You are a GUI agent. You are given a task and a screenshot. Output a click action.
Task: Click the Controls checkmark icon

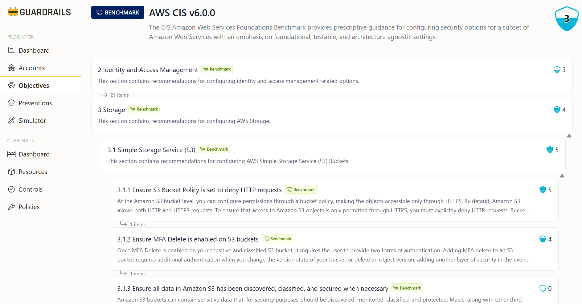[11, 189]
